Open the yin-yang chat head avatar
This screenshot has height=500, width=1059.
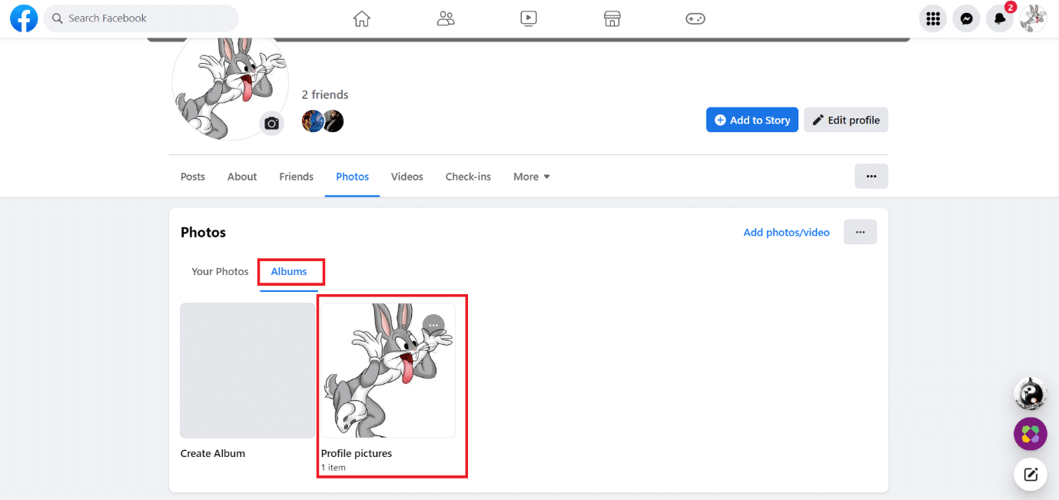[1030, 394]
